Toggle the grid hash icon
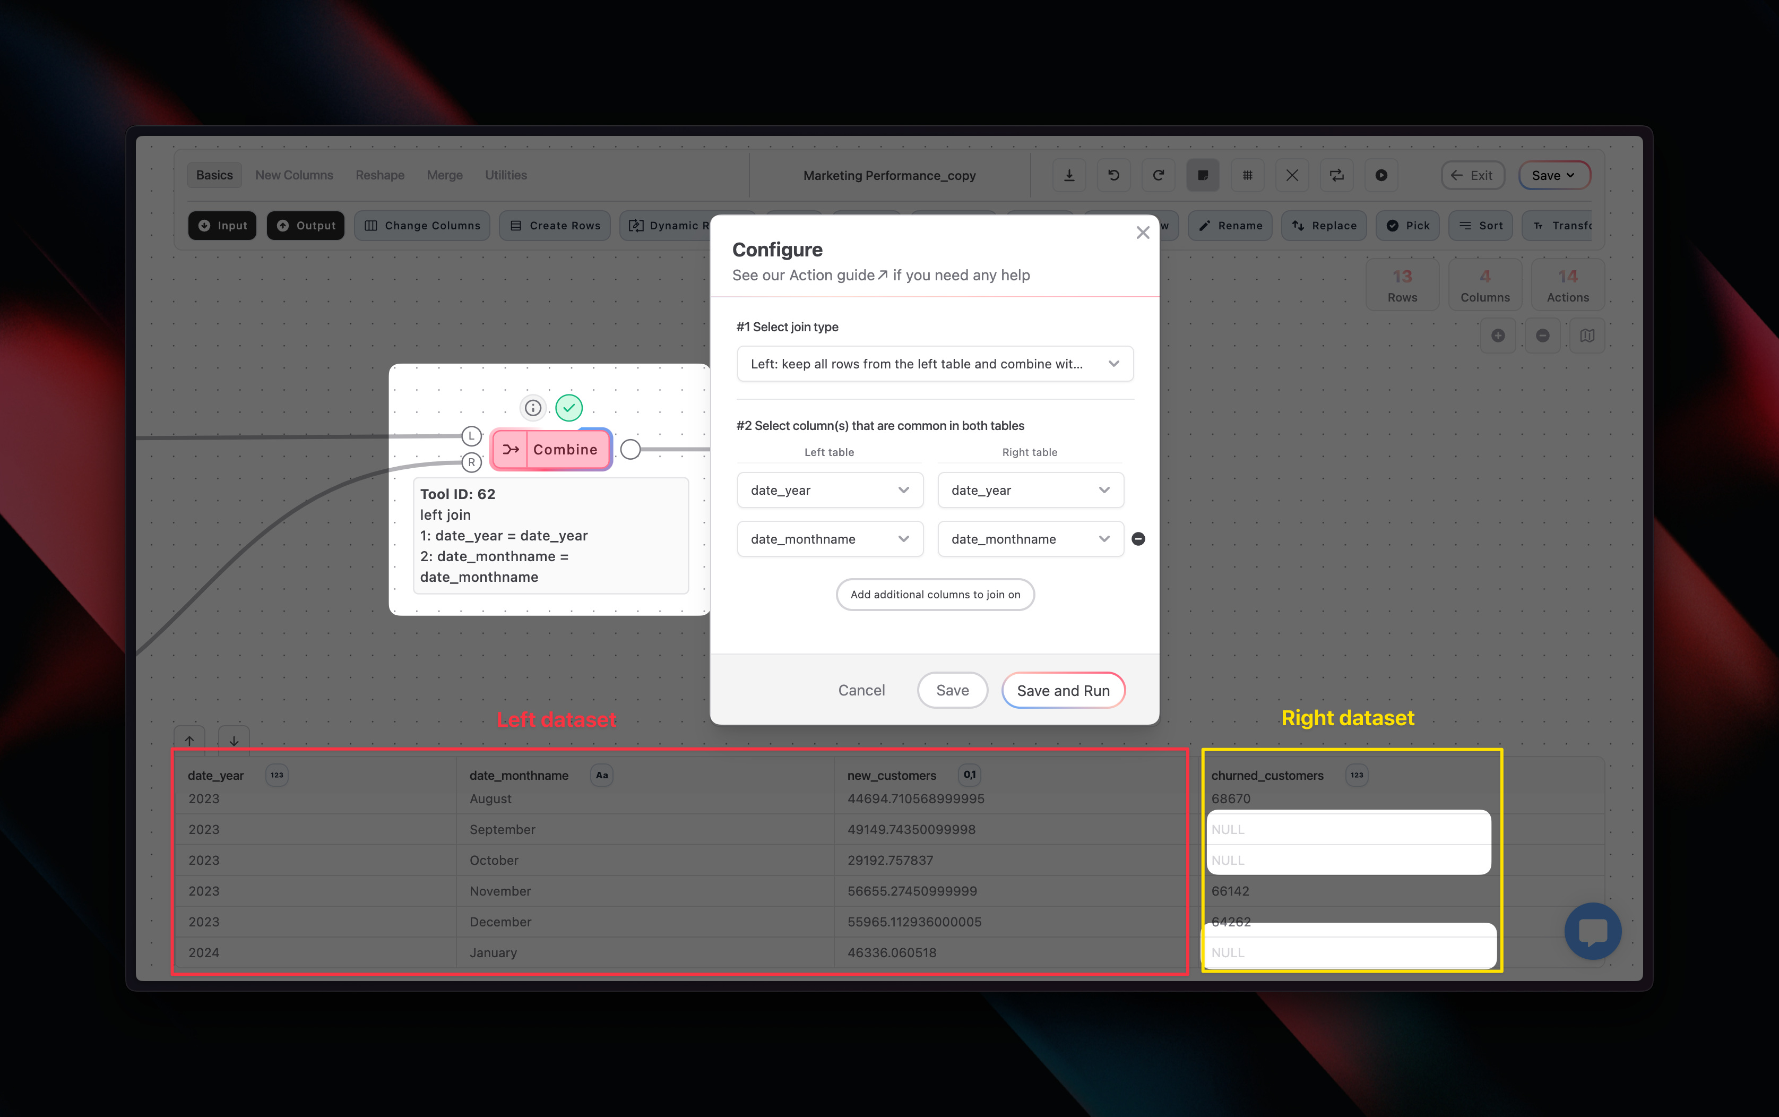The height and width of the screenshot is (1117, 1779). [1247, 175]
